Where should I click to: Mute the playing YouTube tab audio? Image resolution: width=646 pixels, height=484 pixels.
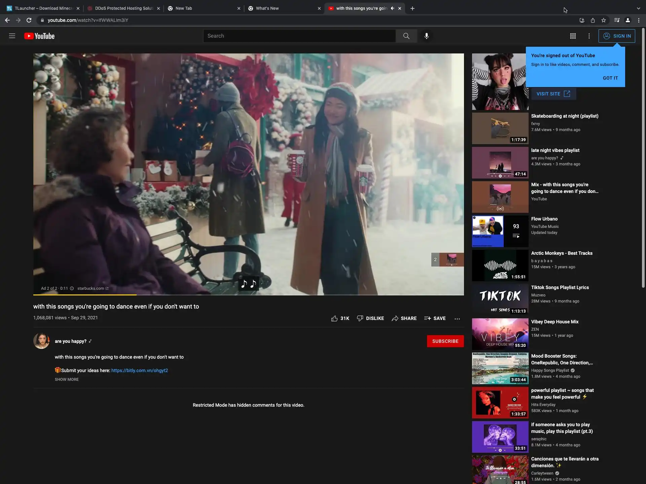392,8
